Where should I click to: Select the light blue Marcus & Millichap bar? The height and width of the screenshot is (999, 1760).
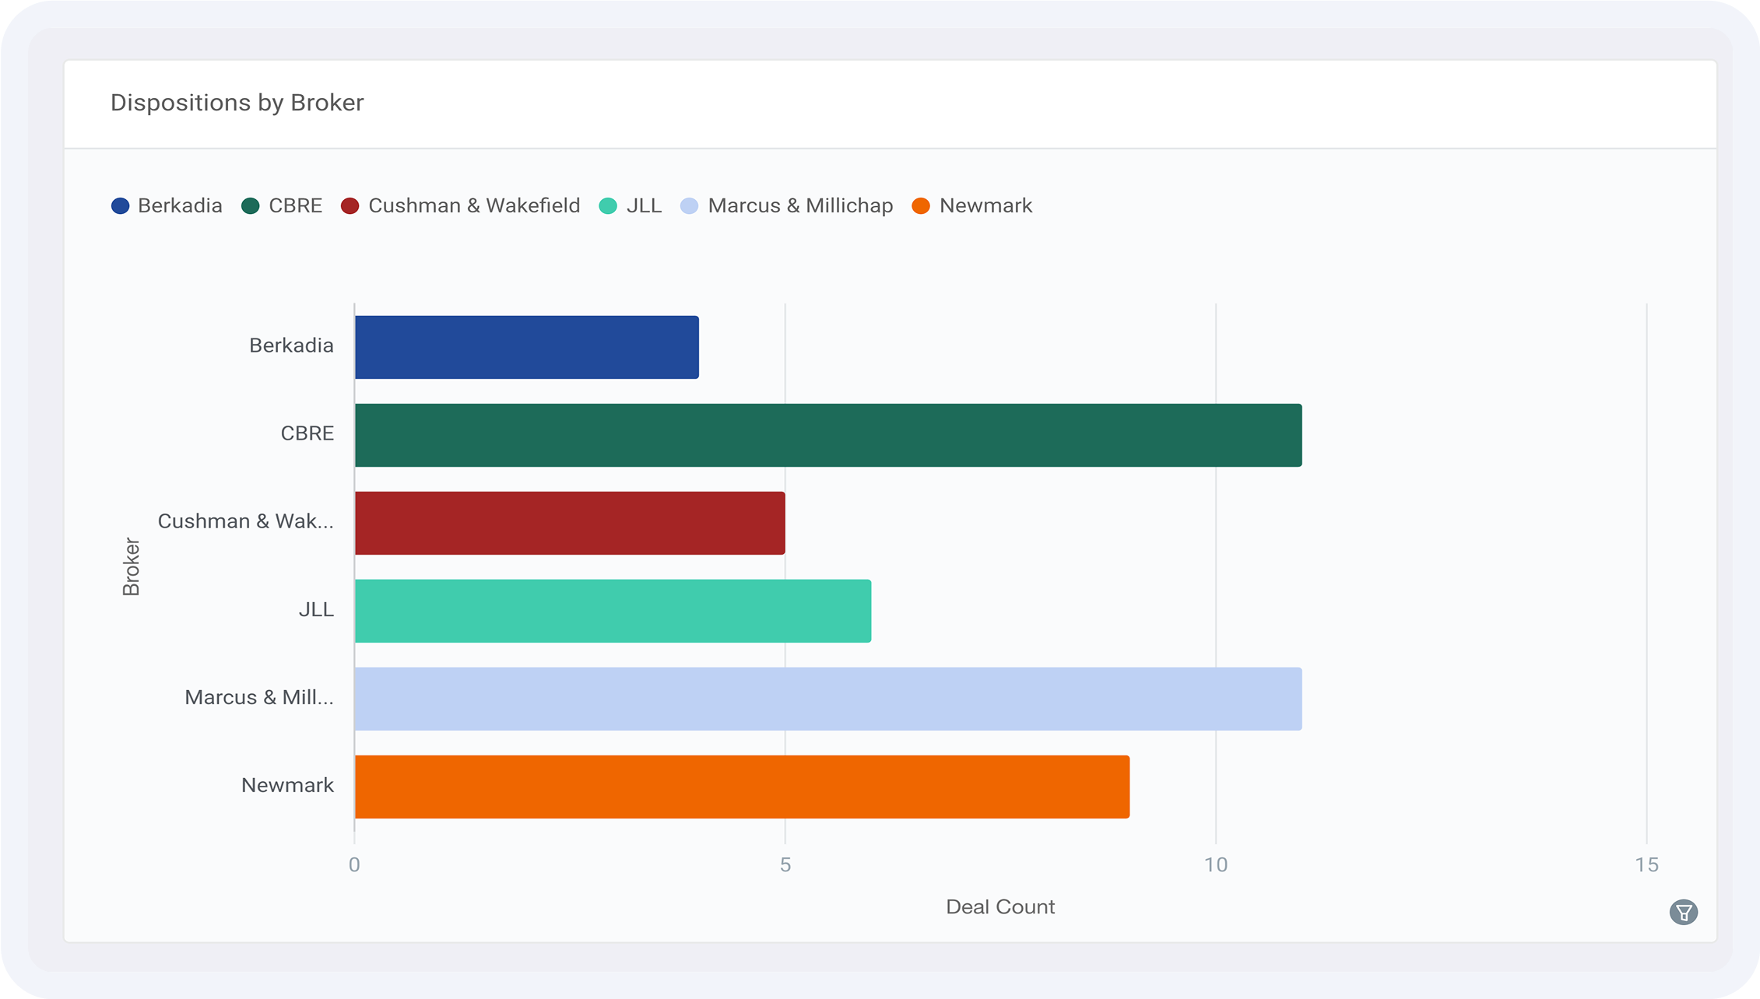pos(828,699)
